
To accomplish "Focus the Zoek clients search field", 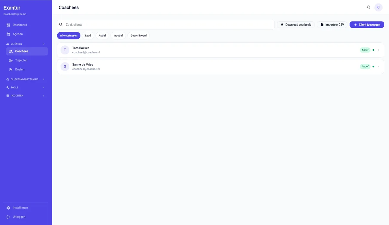I will [x=166, y=25].
